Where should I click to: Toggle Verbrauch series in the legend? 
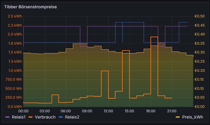point(45,117)
